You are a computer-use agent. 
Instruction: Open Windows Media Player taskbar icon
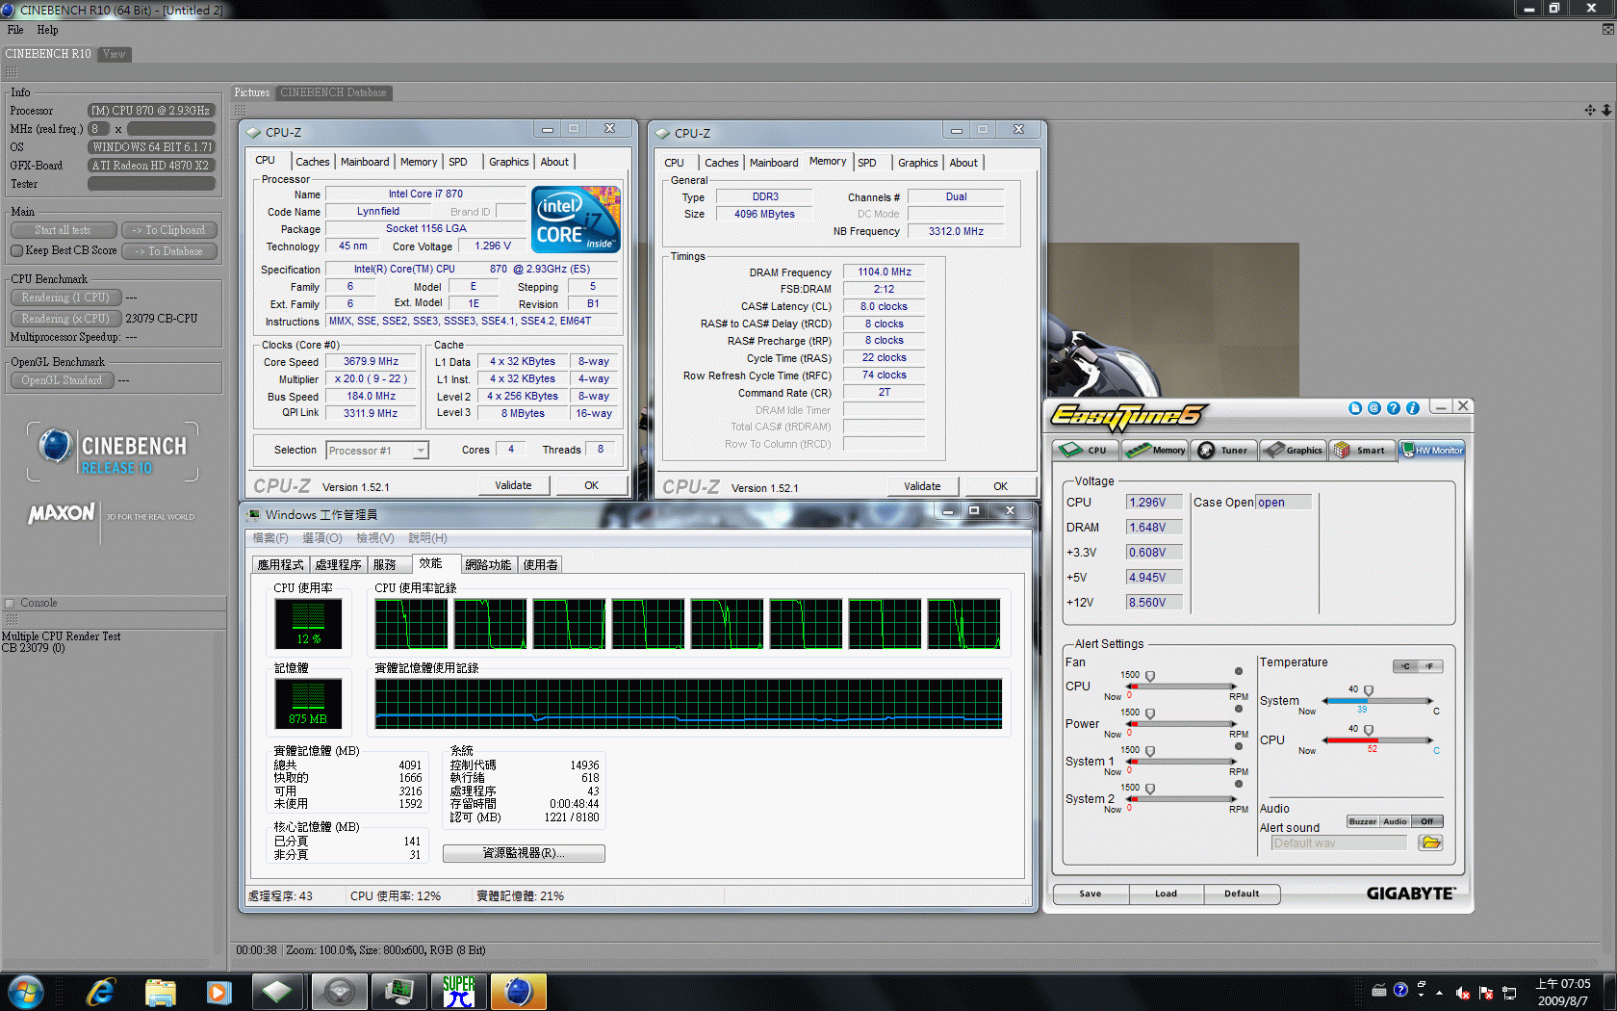pos(219,991)
